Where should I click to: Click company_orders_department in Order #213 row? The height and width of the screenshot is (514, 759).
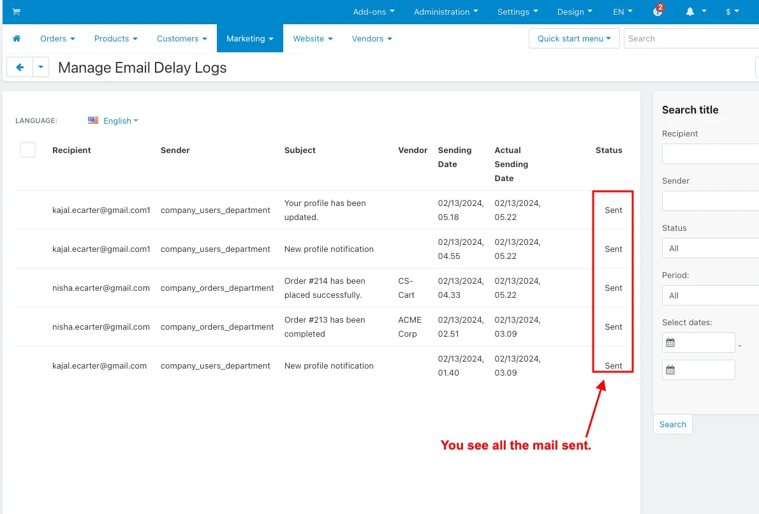click(x=217, y=327)
